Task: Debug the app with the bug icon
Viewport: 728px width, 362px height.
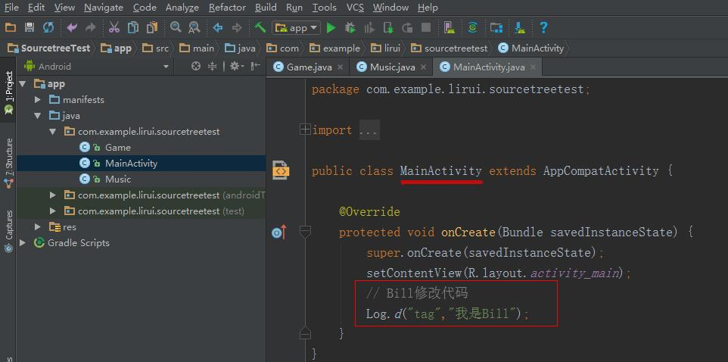Action: tap(350, 28)
